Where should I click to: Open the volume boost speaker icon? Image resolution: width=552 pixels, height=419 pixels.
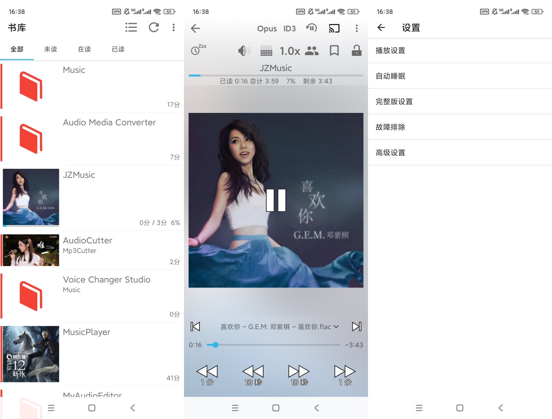pos(244,50)
